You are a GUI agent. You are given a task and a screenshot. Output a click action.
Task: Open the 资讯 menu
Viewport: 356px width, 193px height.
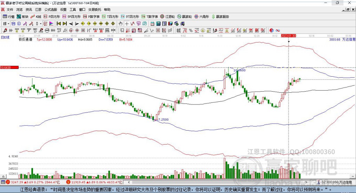click(29, 9)
